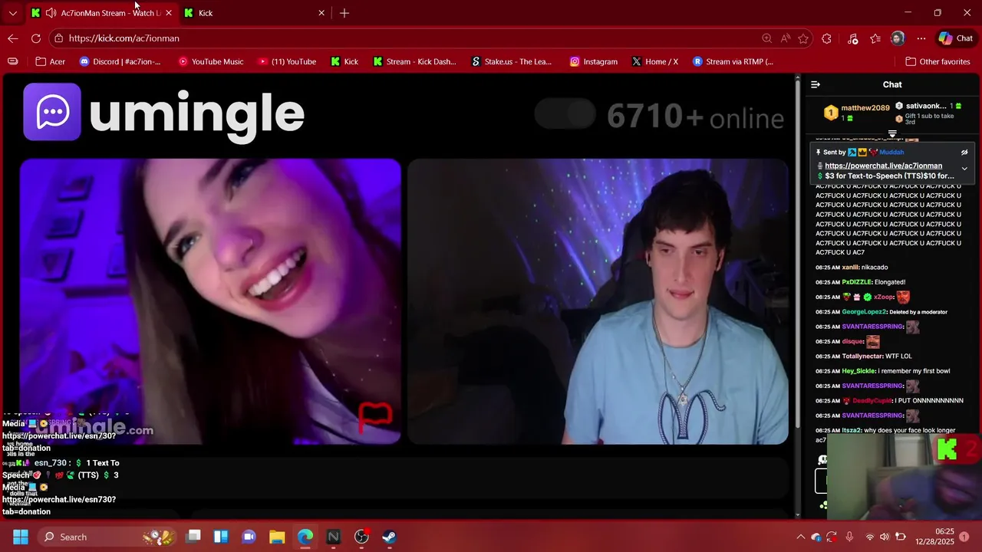
Task: Start Read aloud from address bar
Action: (786, 38)
